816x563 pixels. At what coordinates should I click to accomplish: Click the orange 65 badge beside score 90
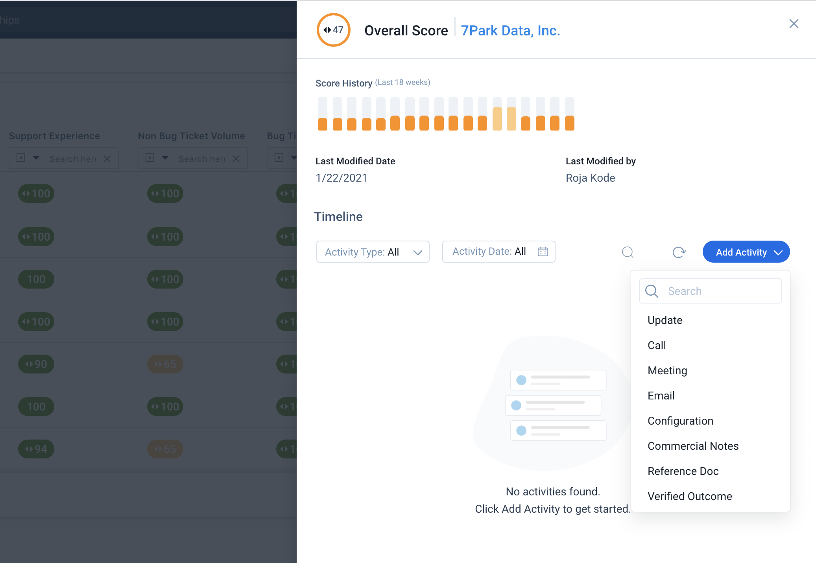(165, 364)
